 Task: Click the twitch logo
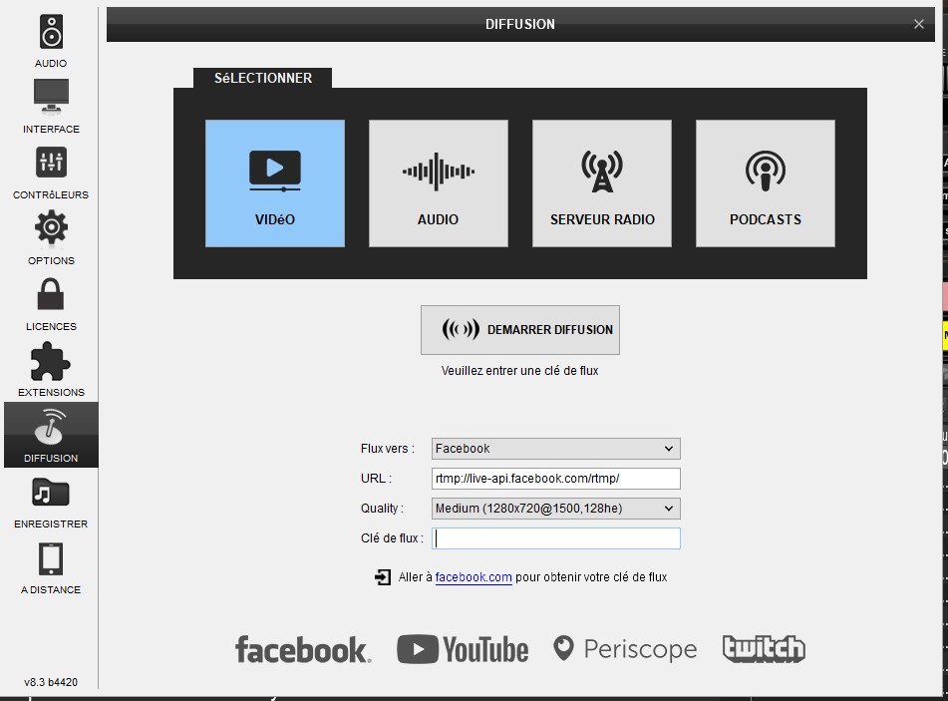coord(764,649)
